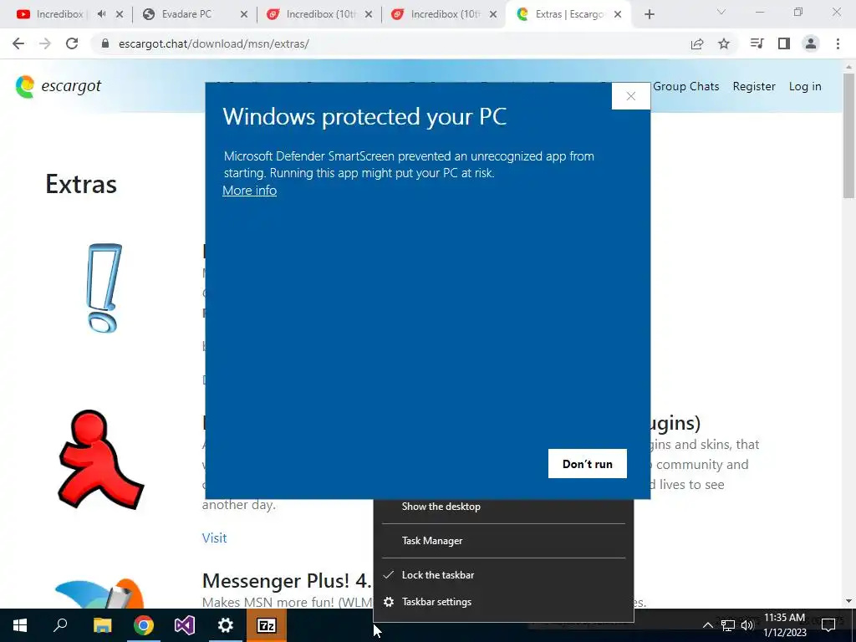Close the Extras | Escargot tab

[618, 14]
